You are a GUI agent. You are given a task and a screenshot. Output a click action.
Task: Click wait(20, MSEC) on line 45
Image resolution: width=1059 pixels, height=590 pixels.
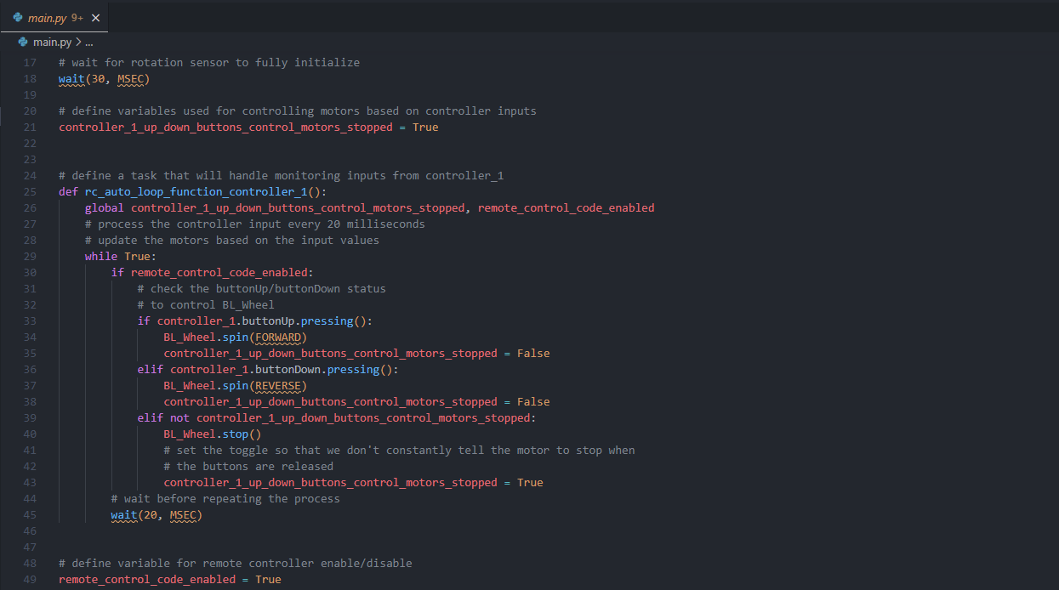click(x=157, y=515)
